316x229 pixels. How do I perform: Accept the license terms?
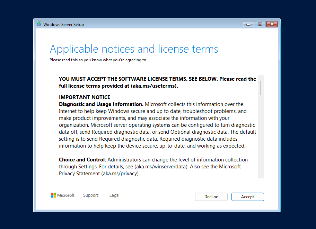point(247,197)
